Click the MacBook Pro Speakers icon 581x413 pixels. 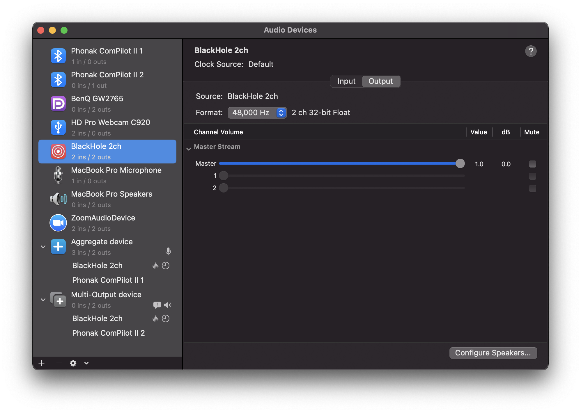pos(58,199)
